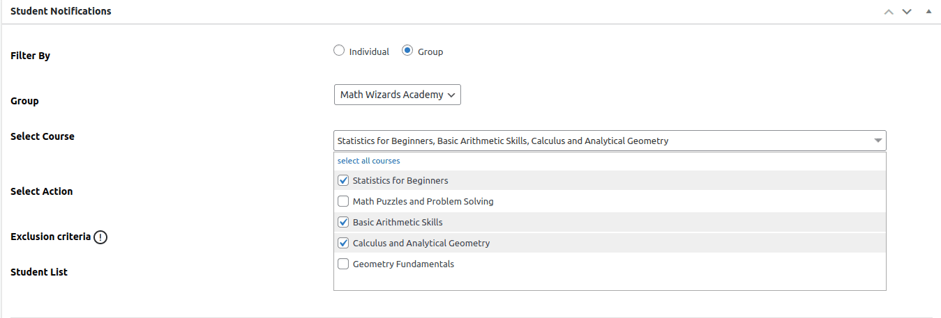Click the Exclusion criteria info icon
Viewport: 941px width, 318px height.
100,237
